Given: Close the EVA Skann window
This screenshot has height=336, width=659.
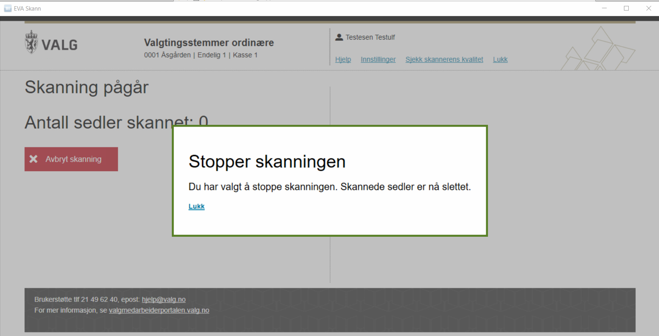Looking at the screenshot, I should coord(648,8).
